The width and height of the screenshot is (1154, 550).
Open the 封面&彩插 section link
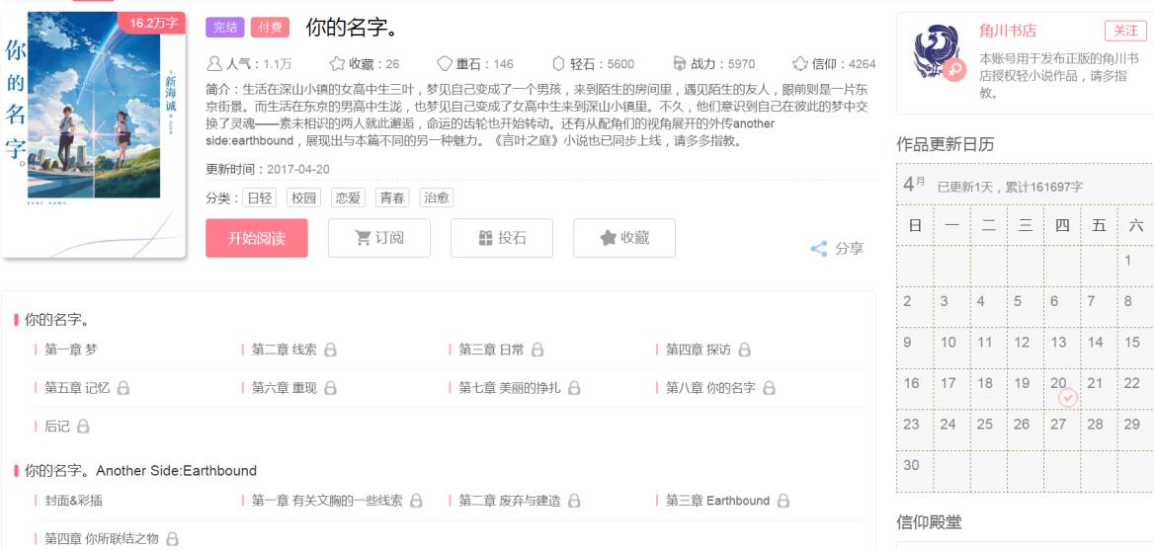point(73,501)
